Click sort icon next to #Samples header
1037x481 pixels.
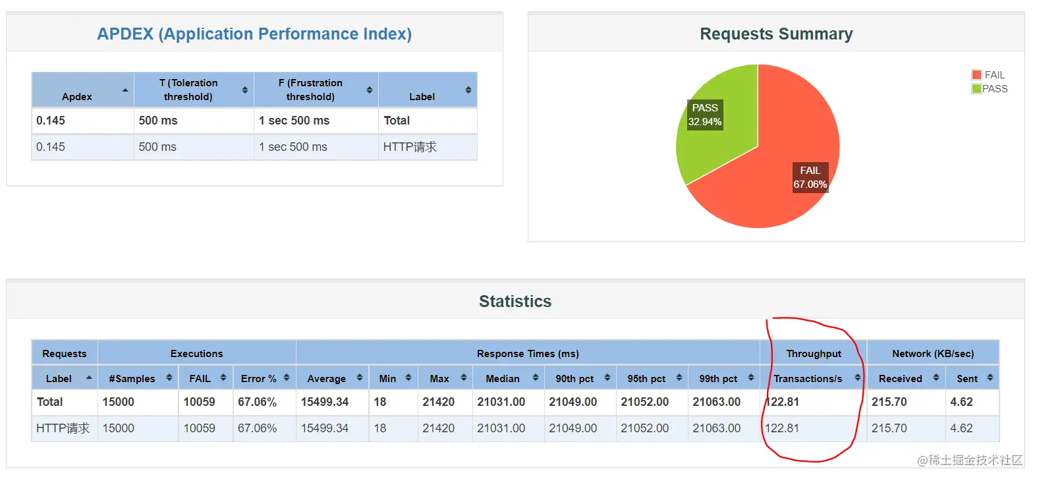pos(169,378)
